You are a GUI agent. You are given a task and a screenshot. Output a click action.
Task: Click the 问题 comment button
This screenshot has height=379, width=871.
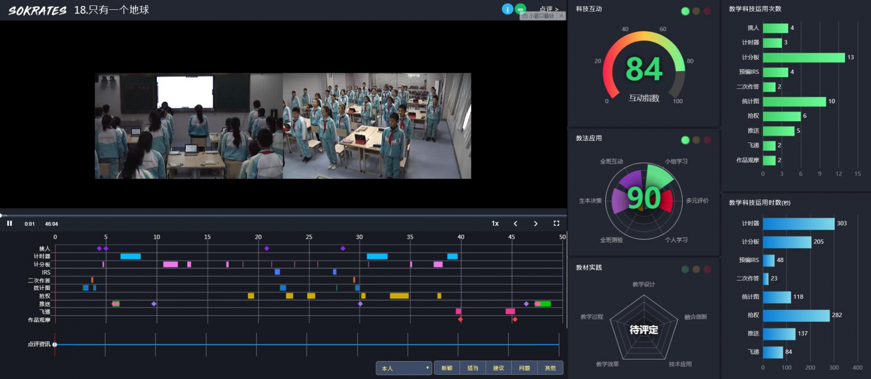[524, 368]
